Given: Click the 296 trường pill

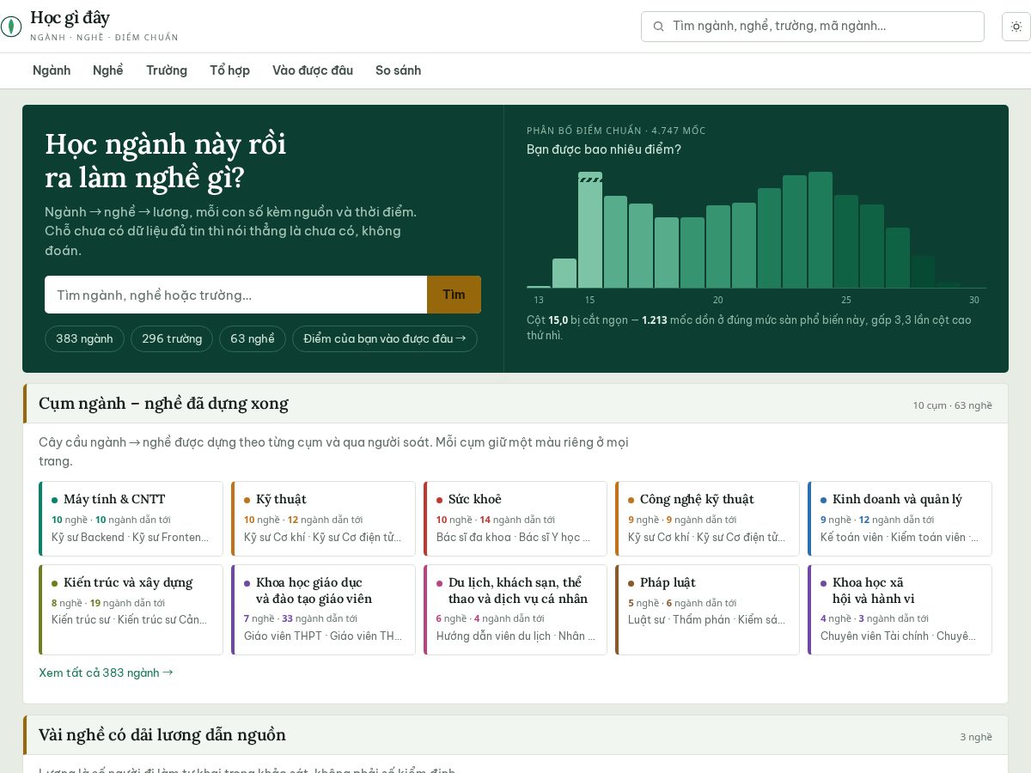Looking at the screenshot, I should tap(172, 338).
